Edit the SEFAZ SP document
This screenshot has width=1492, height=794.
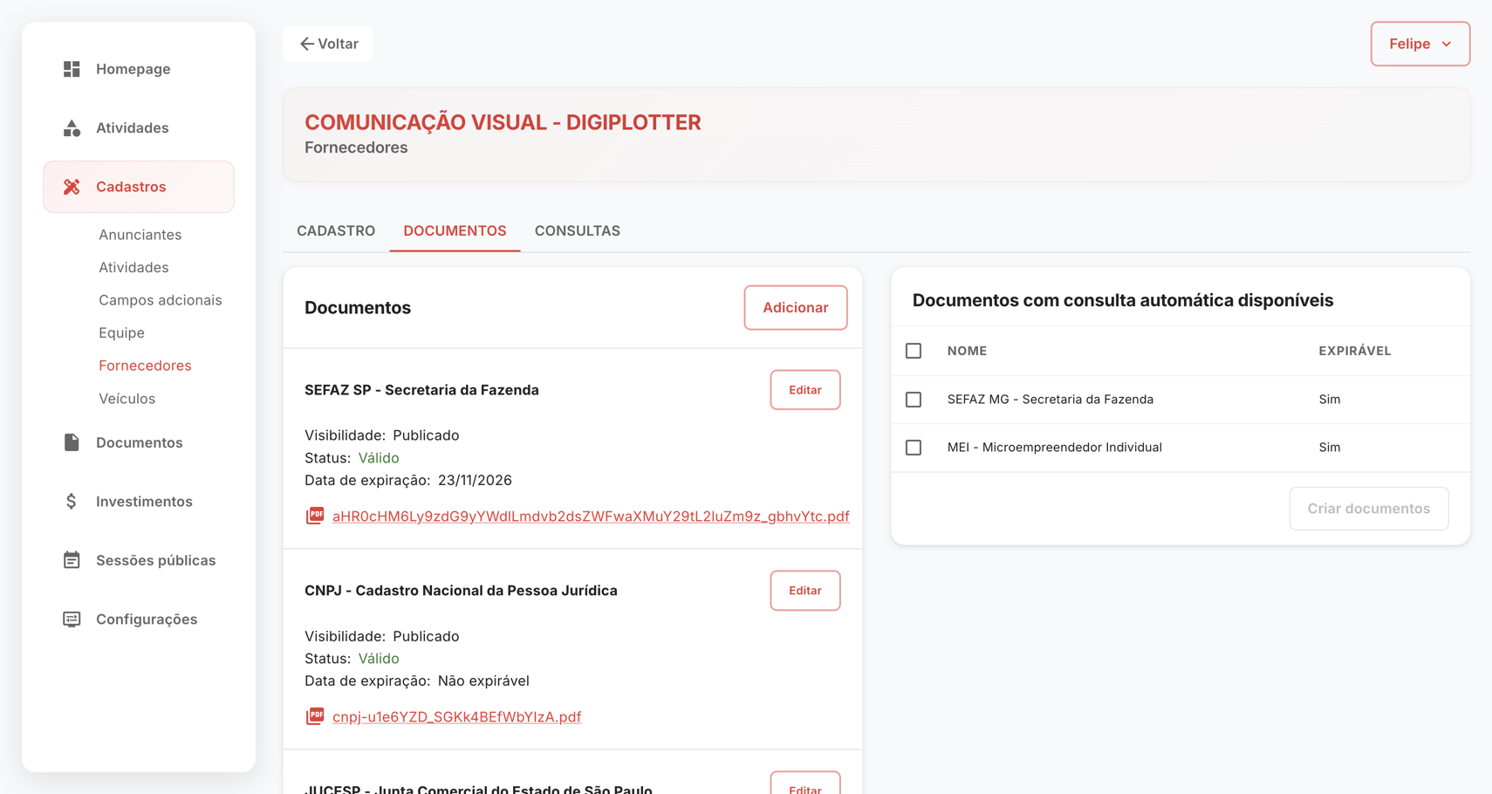805,390
